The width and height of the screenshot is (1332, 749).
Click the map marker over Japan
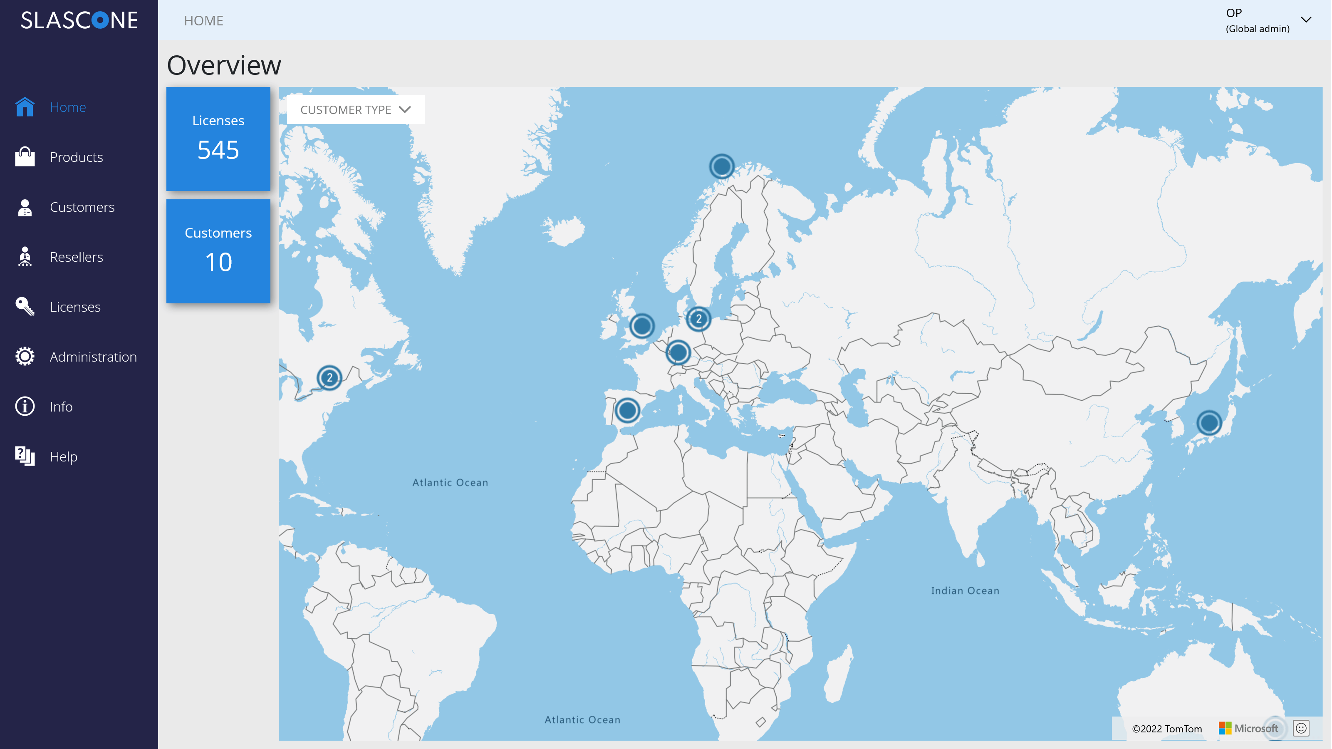click(x=1209, y=423)
